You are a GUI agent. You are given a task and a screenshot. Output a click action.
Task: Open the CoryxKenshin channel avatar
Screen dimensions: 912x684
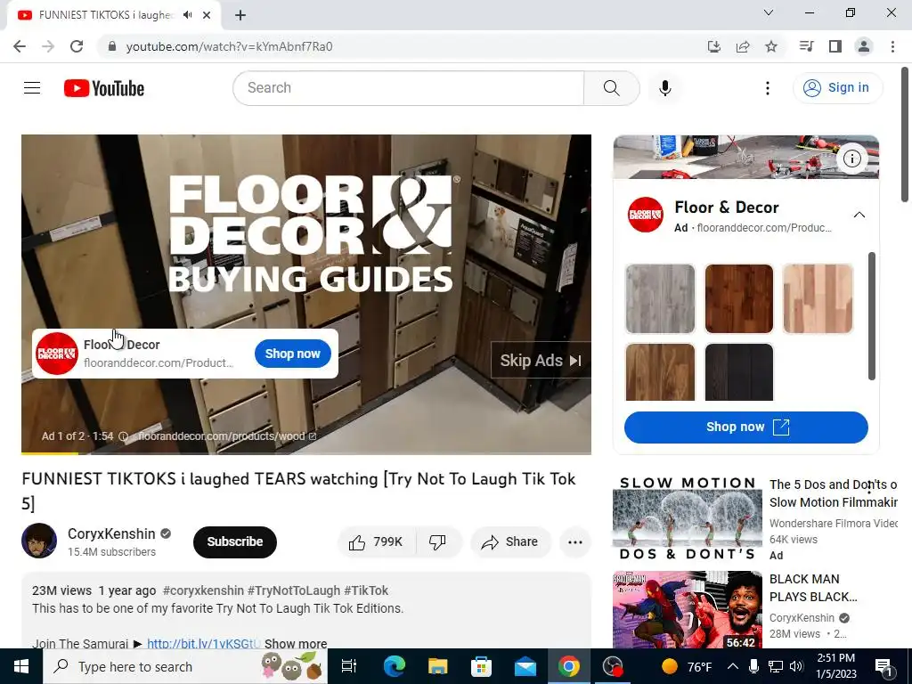click(39, 541)
